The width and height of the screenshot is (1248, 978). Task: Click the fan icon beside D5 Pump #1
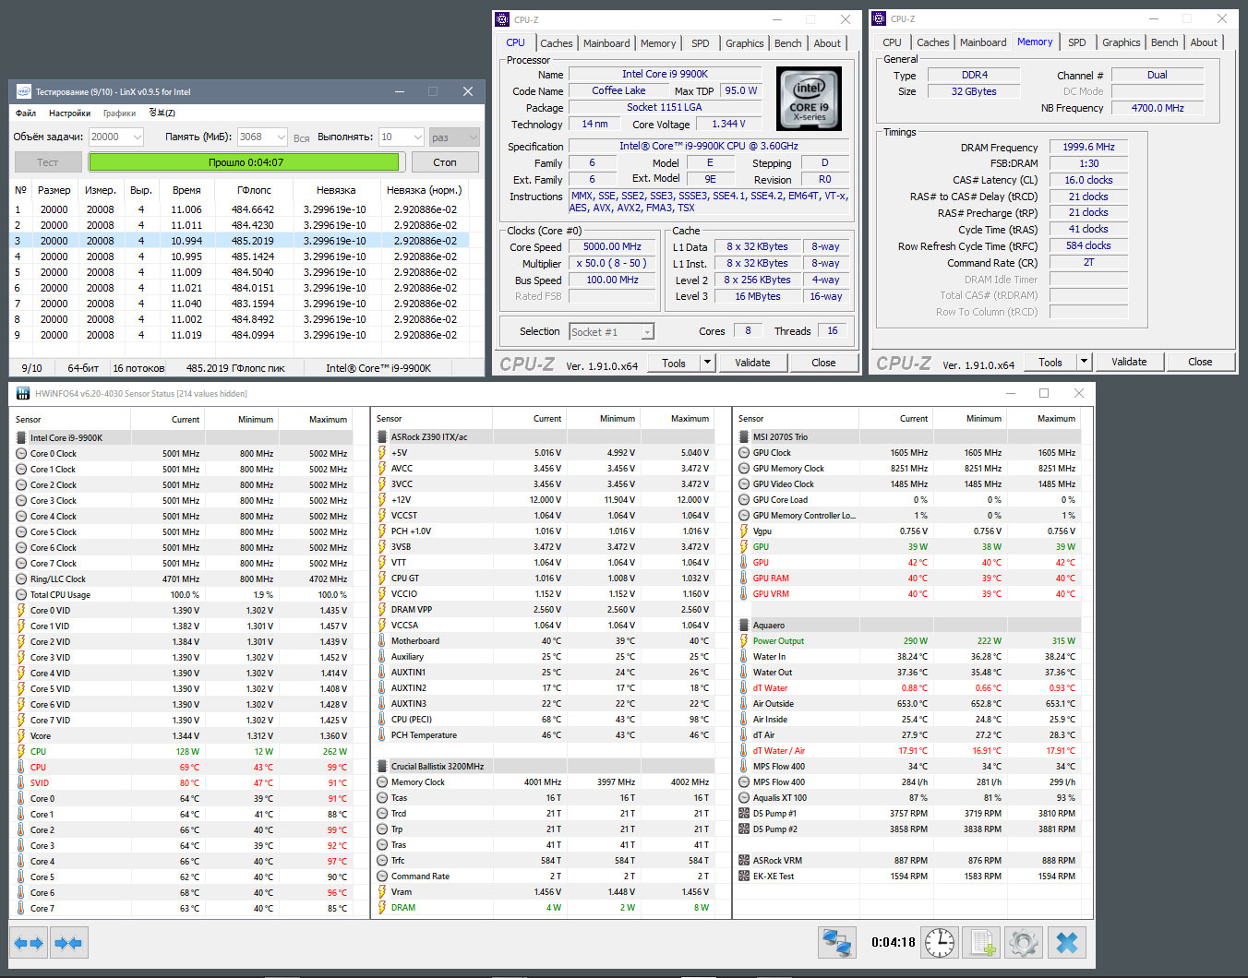pos(744,814)
